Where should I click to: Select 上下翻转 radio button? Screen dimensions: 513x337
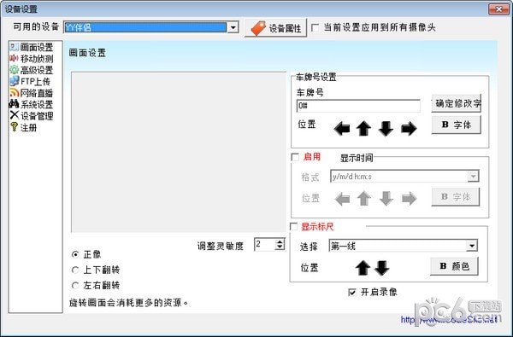(x=75, y=270)
